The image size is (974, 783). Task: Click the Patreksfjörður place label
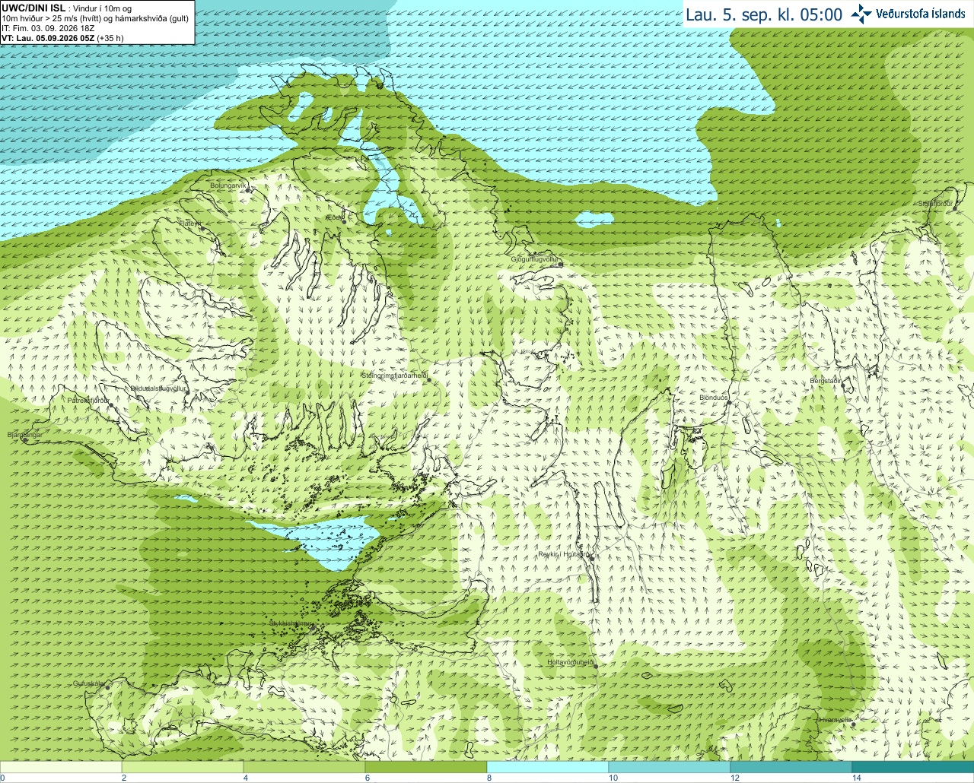pos(88,400)
